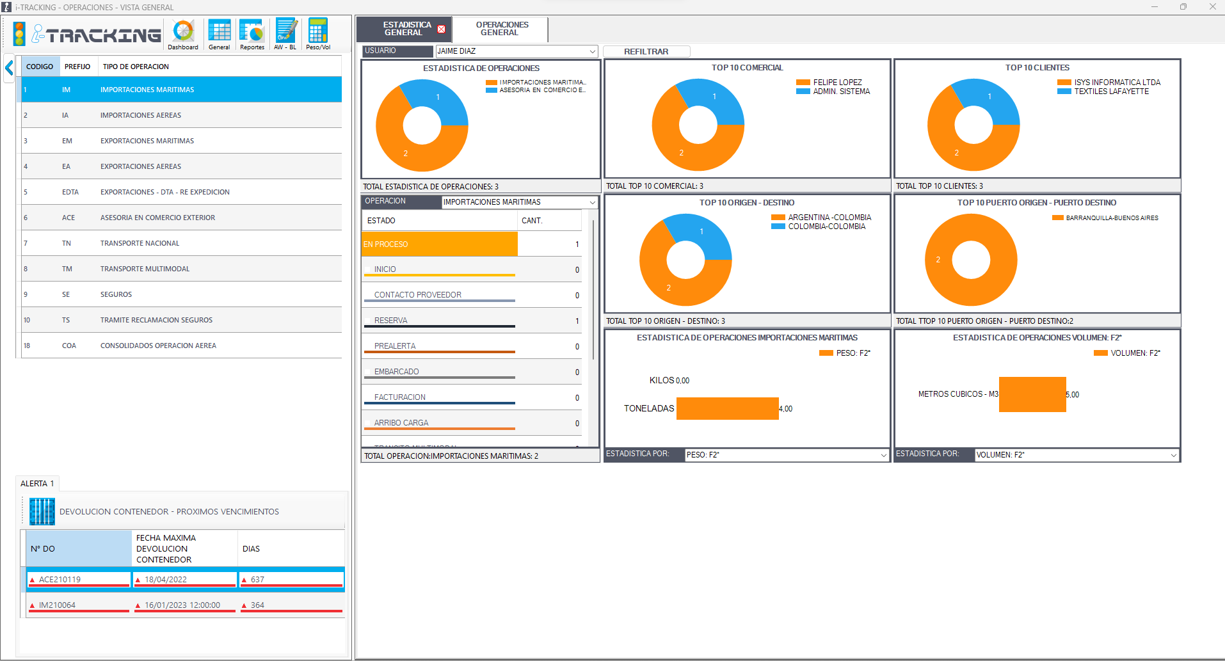The image size is (1225, 661).
Task: Click the container devolution alert icon
Action: (42, 511)
